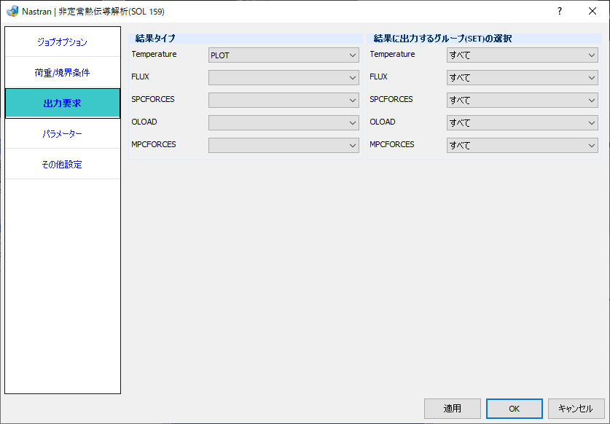This screenshot has width=610, height=424.
Task: Open the OLOAD result type dropdown
Action: click(284, 123)
